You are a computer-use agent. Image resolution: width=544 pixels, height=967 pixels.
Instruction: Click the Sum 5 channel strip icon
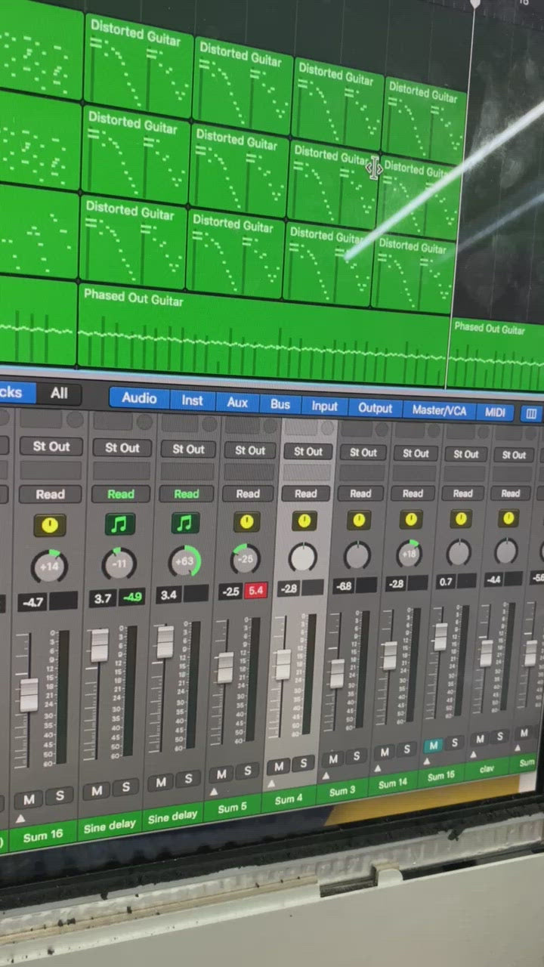(246, 522)
